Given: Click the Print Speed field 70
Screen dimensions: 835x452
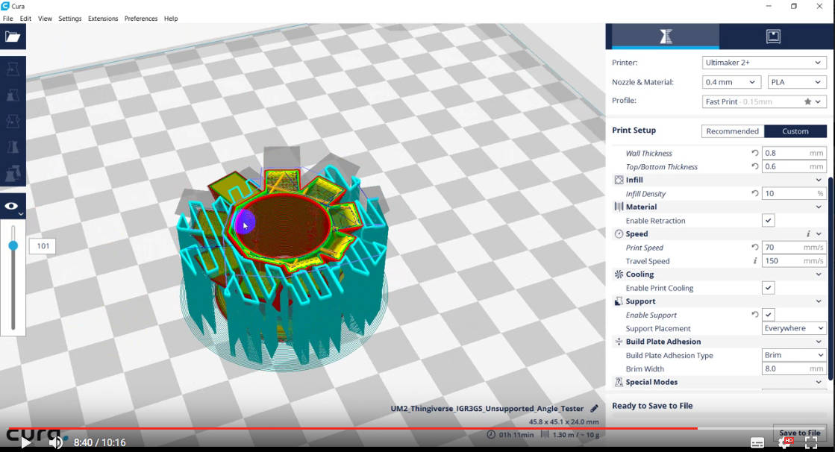Looking at the screenshot, I should (x=794, y=247).
